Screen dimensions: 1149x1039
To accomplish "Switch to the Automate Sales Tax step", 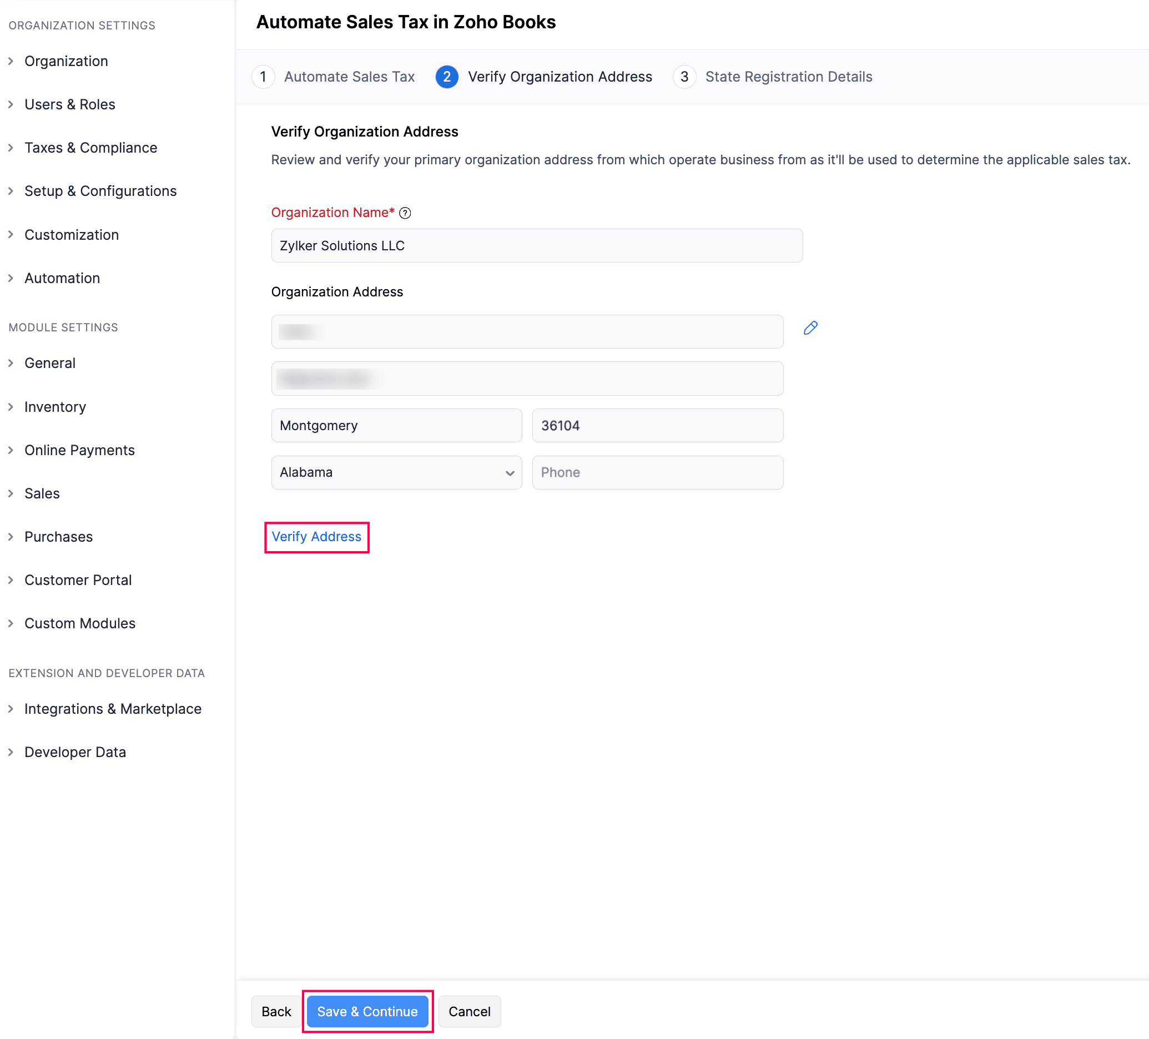I will [349, 77].
